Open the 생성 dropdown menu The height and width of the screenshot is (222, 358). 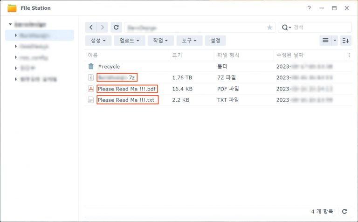tap(98, 41)
